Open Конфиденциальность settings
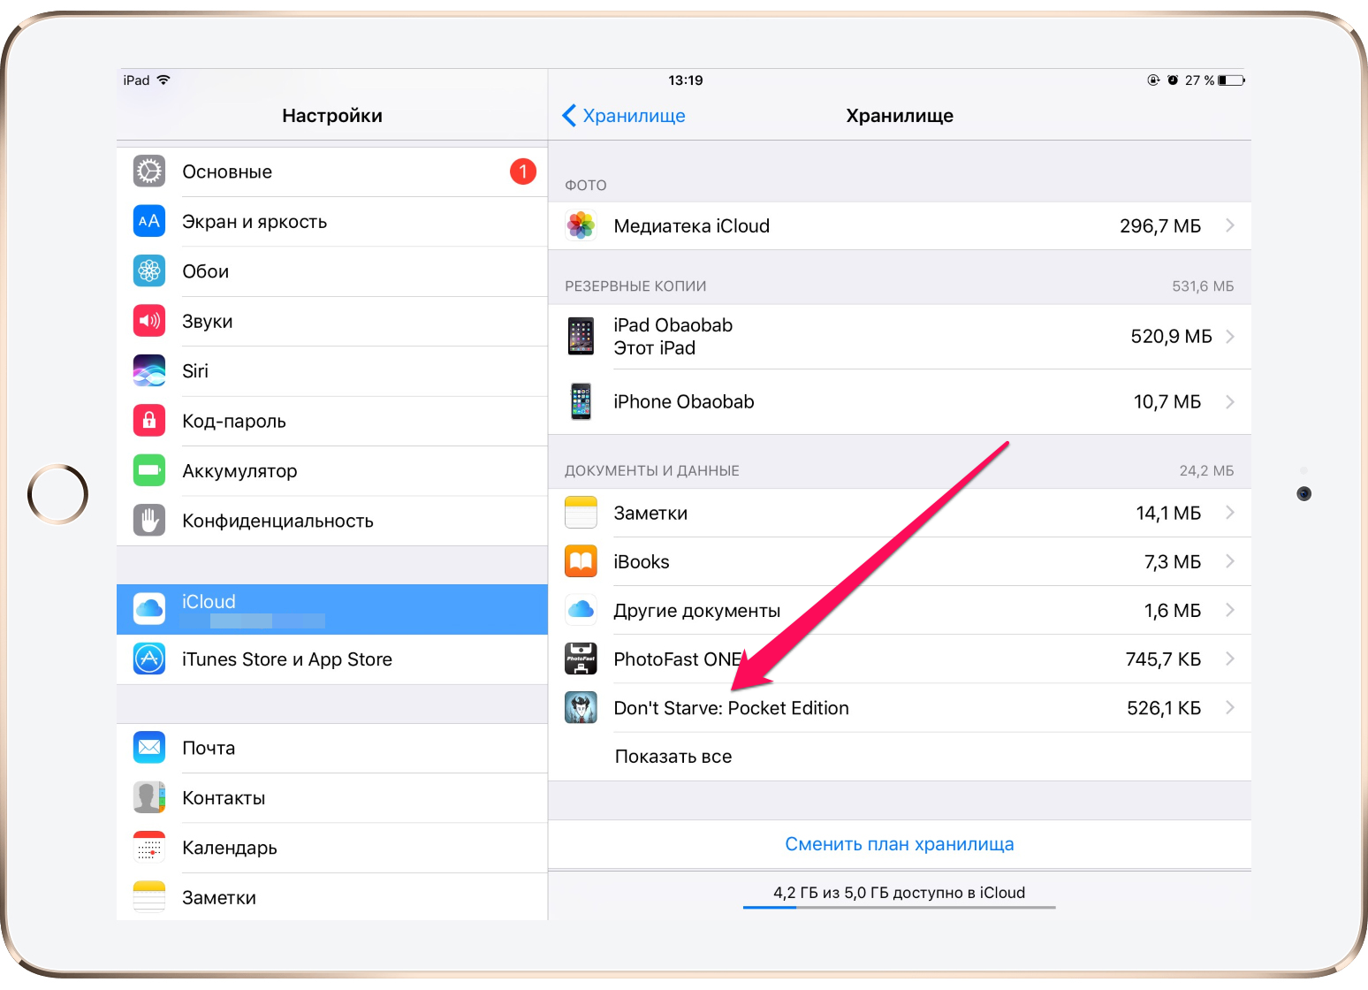This screenshot has height=990, width=1368. (x=332, y=521)
